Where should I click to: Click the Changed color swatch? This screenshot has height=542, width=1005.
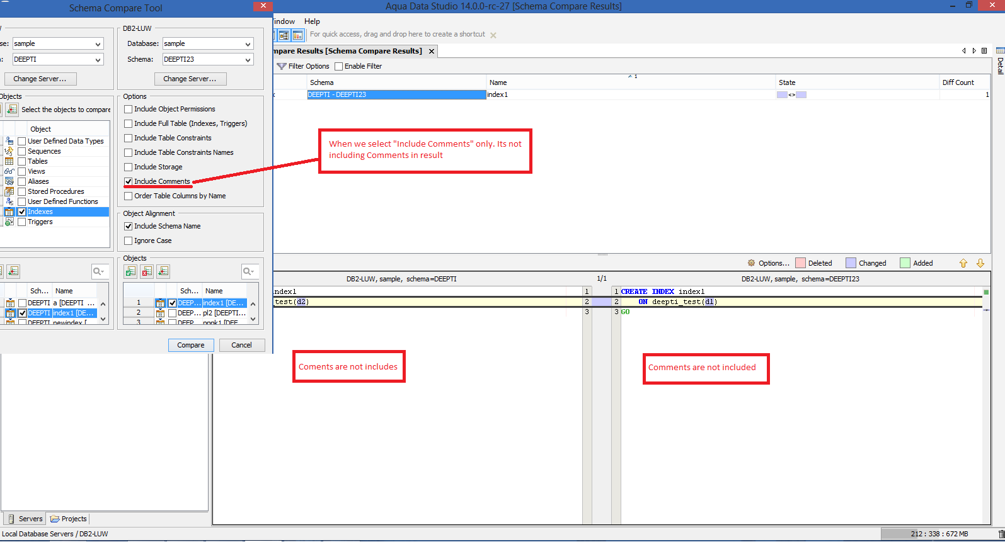click(851, 263)
